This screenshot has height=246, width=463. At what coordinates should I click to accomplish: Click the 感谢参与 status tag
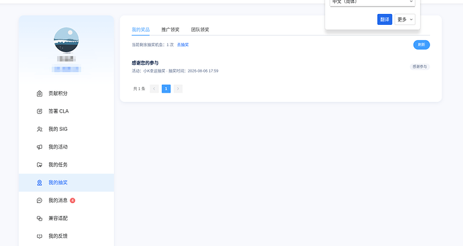pyautogui.click(x=419, y=66)
